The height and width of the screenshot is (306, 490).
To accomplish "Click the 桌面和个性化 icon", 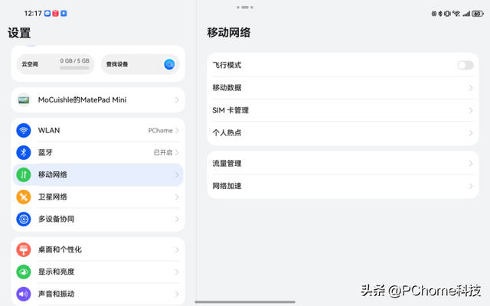I will (x=24, y=250).
